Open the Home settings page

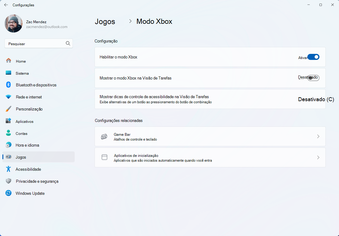coord(39,61)
